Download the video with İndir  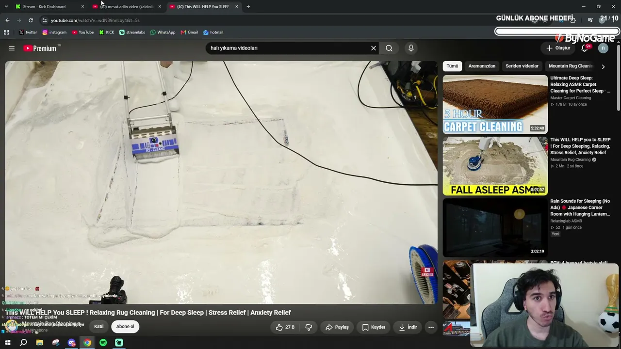tap(408, 327)
